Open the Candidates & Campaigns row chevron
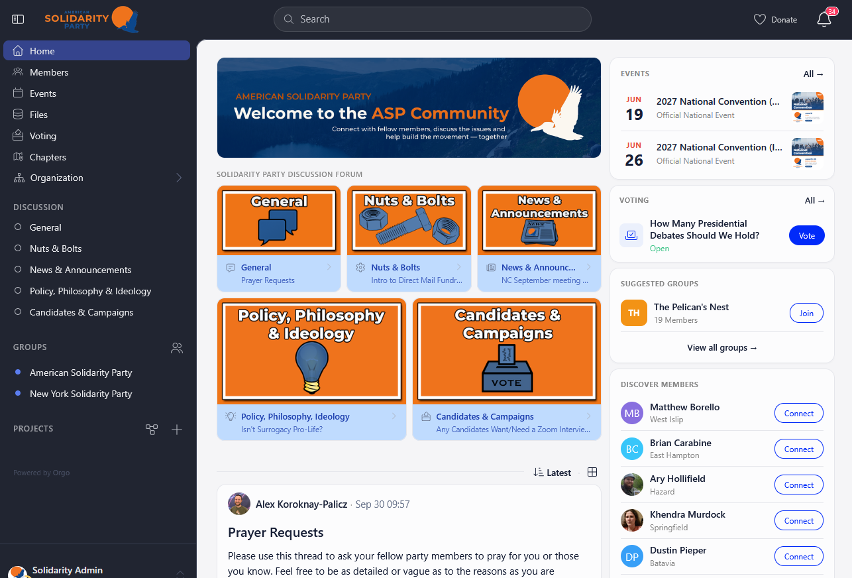This screenshot has height=578, width=852. [588, 416]
